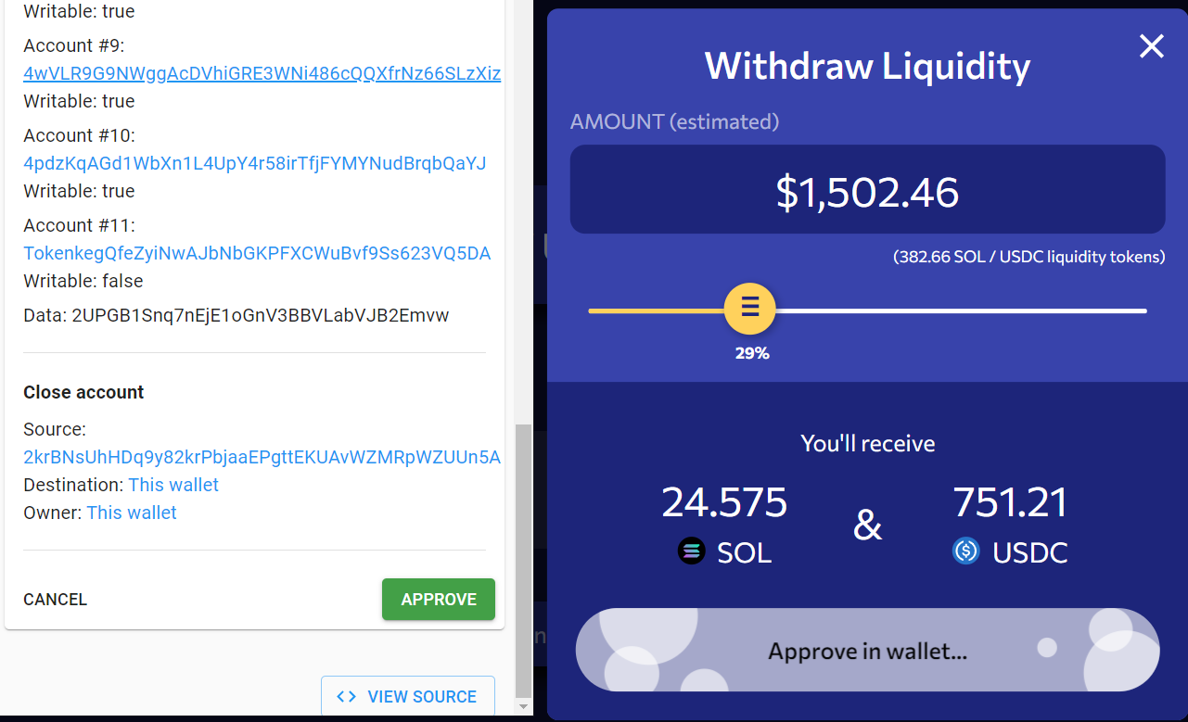
Task: Click CANCEL in the wallet popup
Action: pos(56,600)
